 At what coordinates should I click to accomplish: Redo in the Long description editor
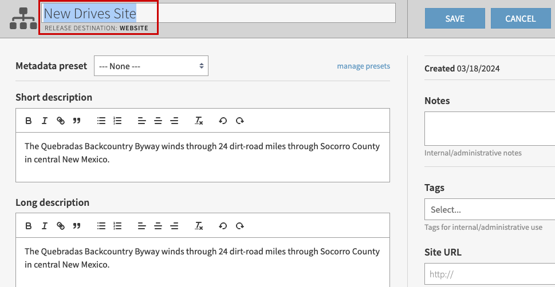pos(240,226)
